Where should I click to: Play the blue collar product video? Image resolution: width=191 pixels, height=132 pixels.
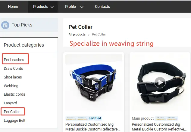94,82
